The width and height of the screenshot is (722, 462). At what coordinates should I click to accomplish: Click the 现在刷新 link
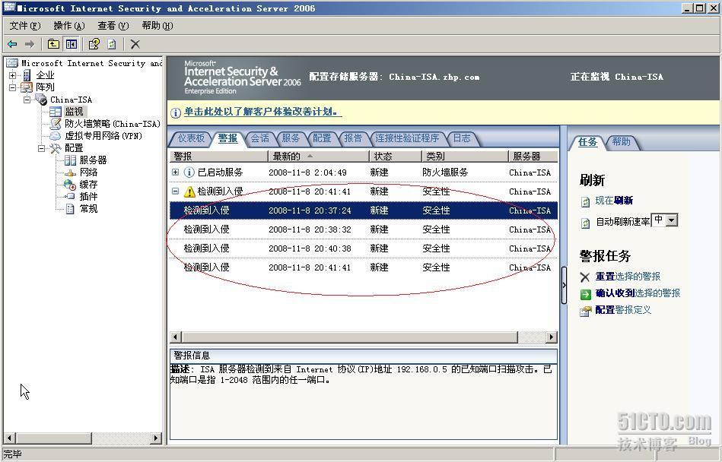click(x=614, y=201)
